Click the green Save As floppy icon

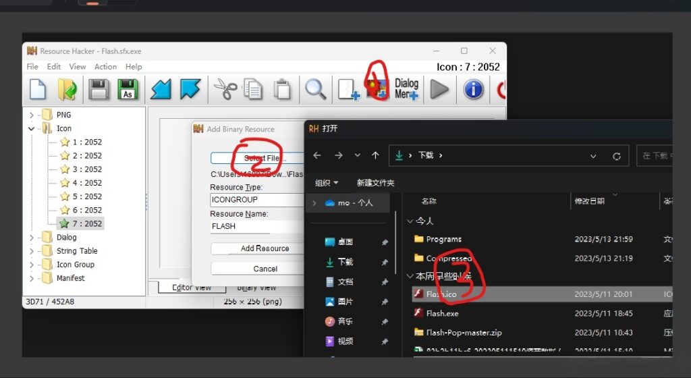click(128, 89)
